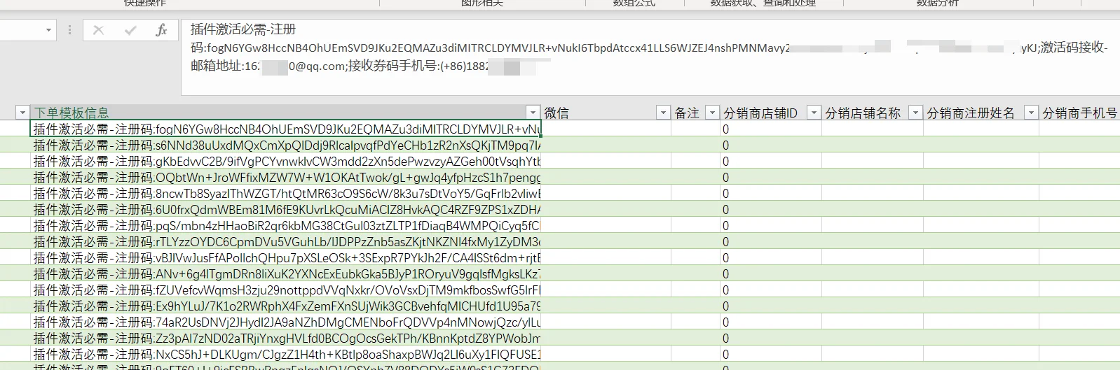Select the 微信 cell in the gKbEdvvC2B row
Viewport: 1120px width, 370px height.
606,161
